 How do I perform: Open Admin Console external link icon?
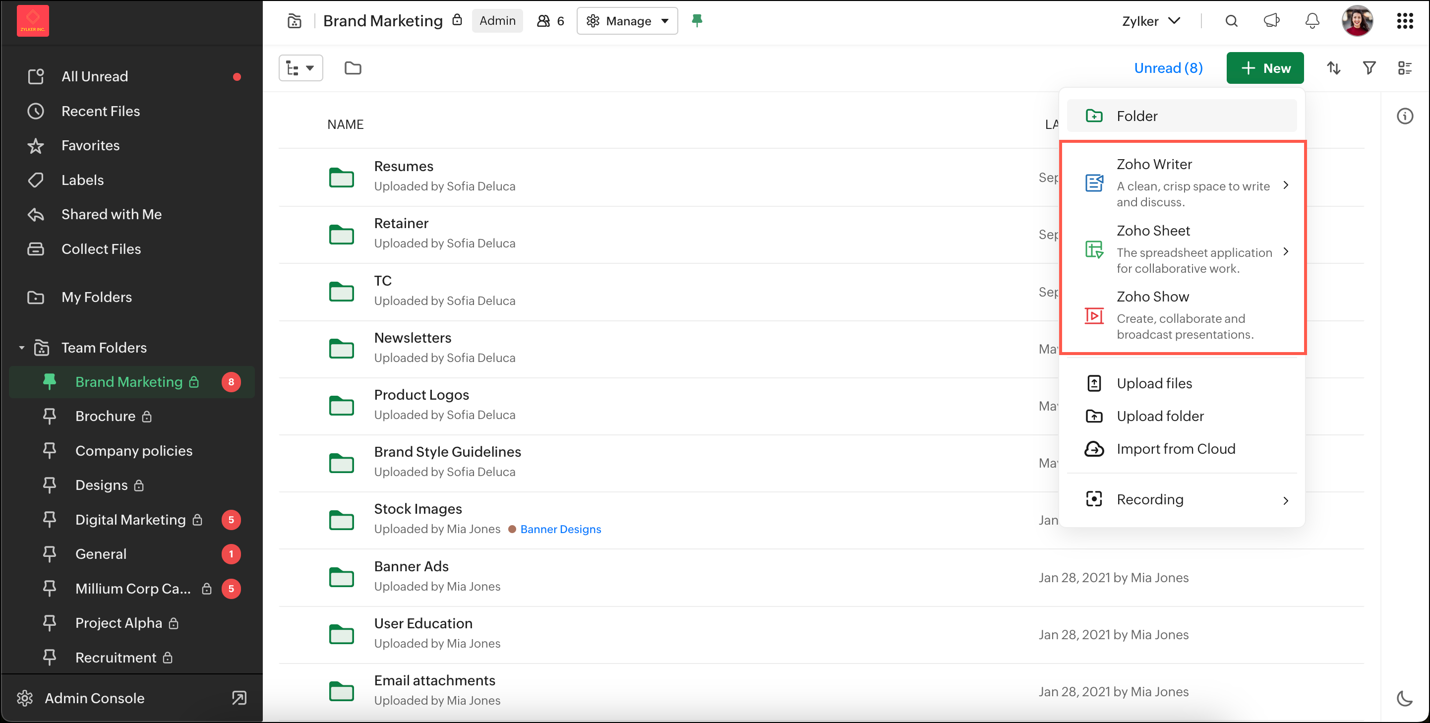(x=239, y=698)
